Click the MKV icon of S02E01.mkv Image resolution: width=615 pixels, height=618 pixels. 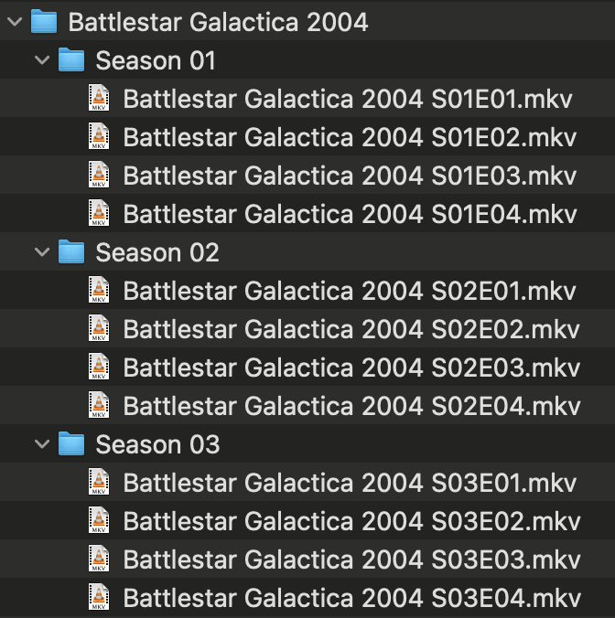[x=99, y=290]
